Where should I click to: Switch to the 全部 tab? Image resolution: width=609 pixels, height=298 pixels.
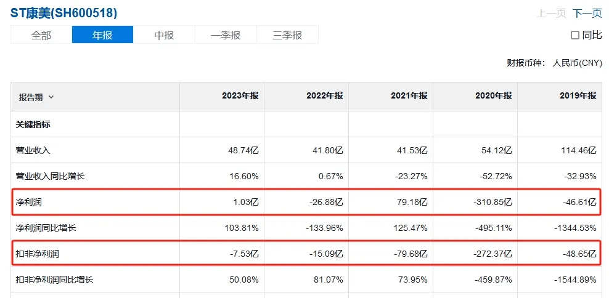(41, 35)
